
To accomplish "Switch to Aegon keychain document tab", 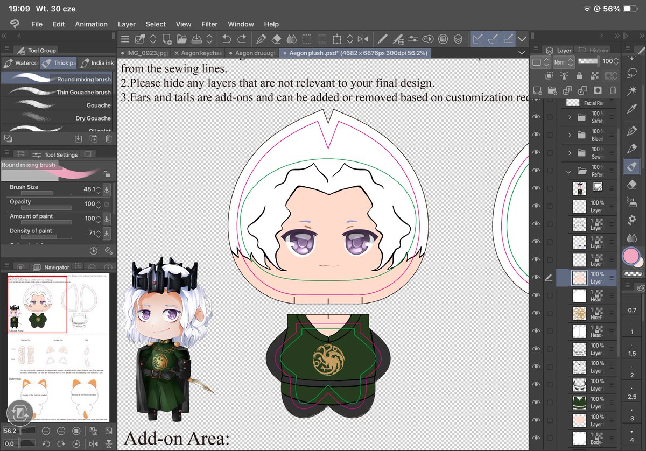I will pyautogui.click(x=198, y=53).
